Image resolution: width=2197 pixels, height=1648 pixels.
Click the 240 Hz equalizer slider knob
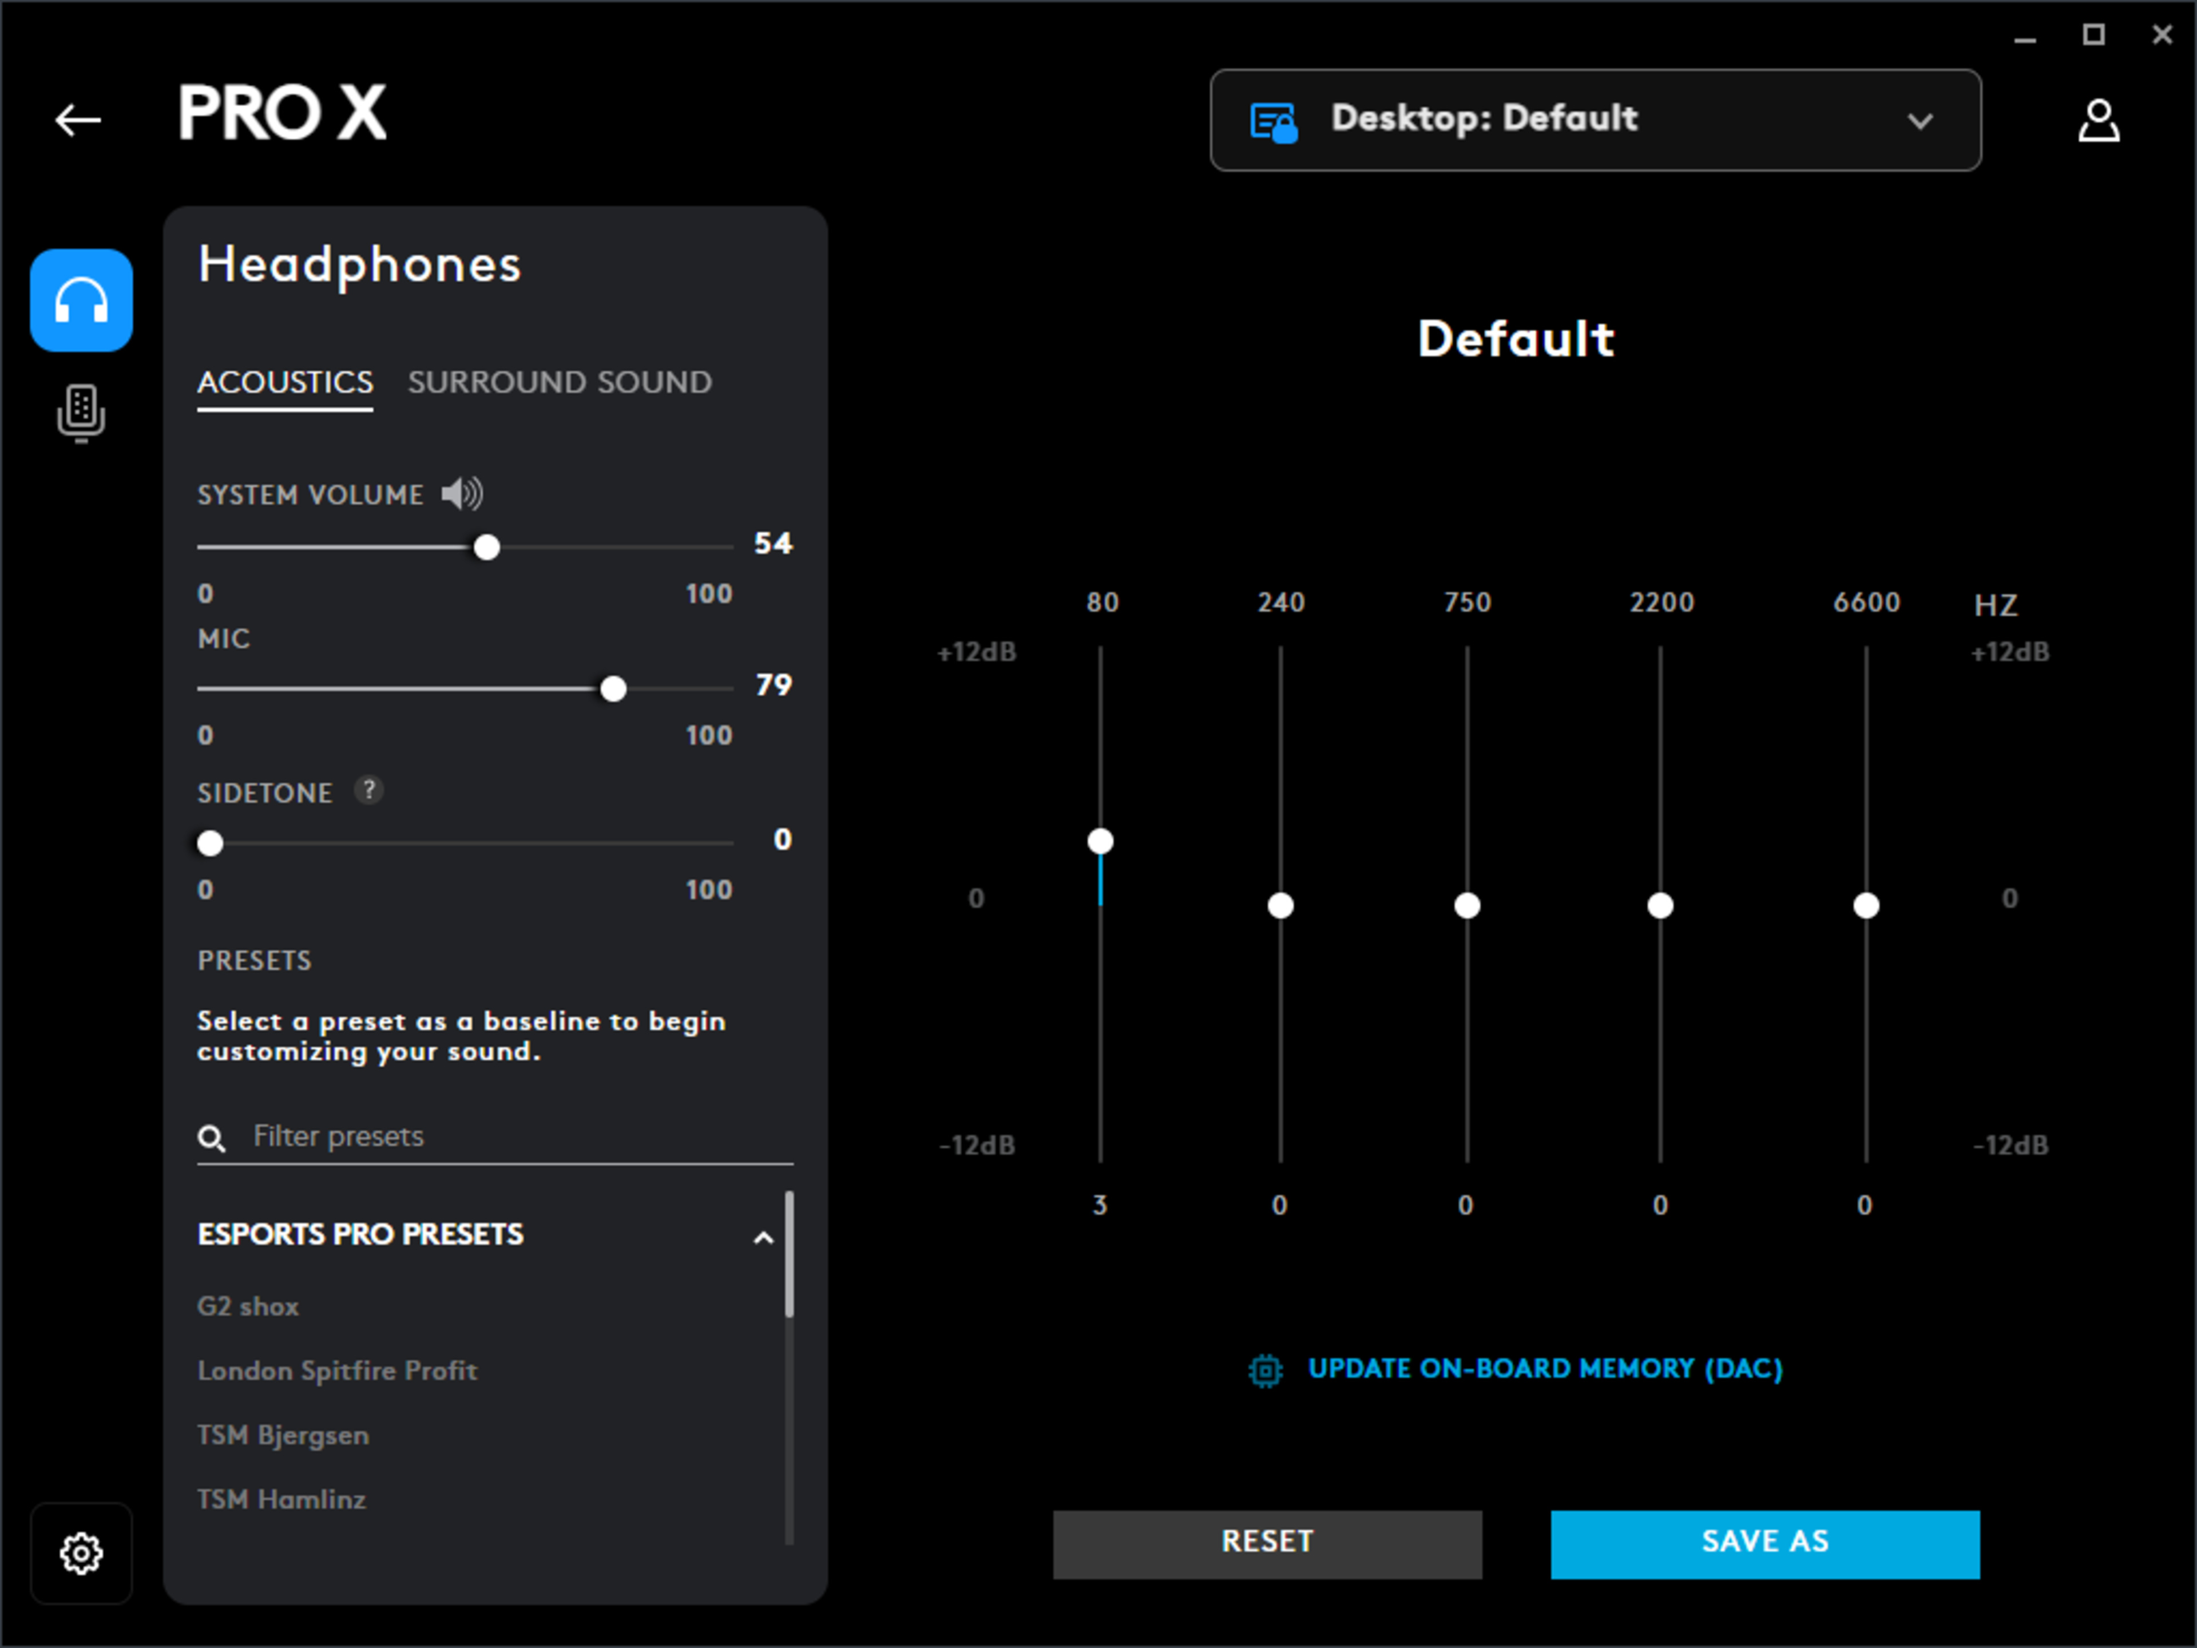click(x=1280, y=906)
